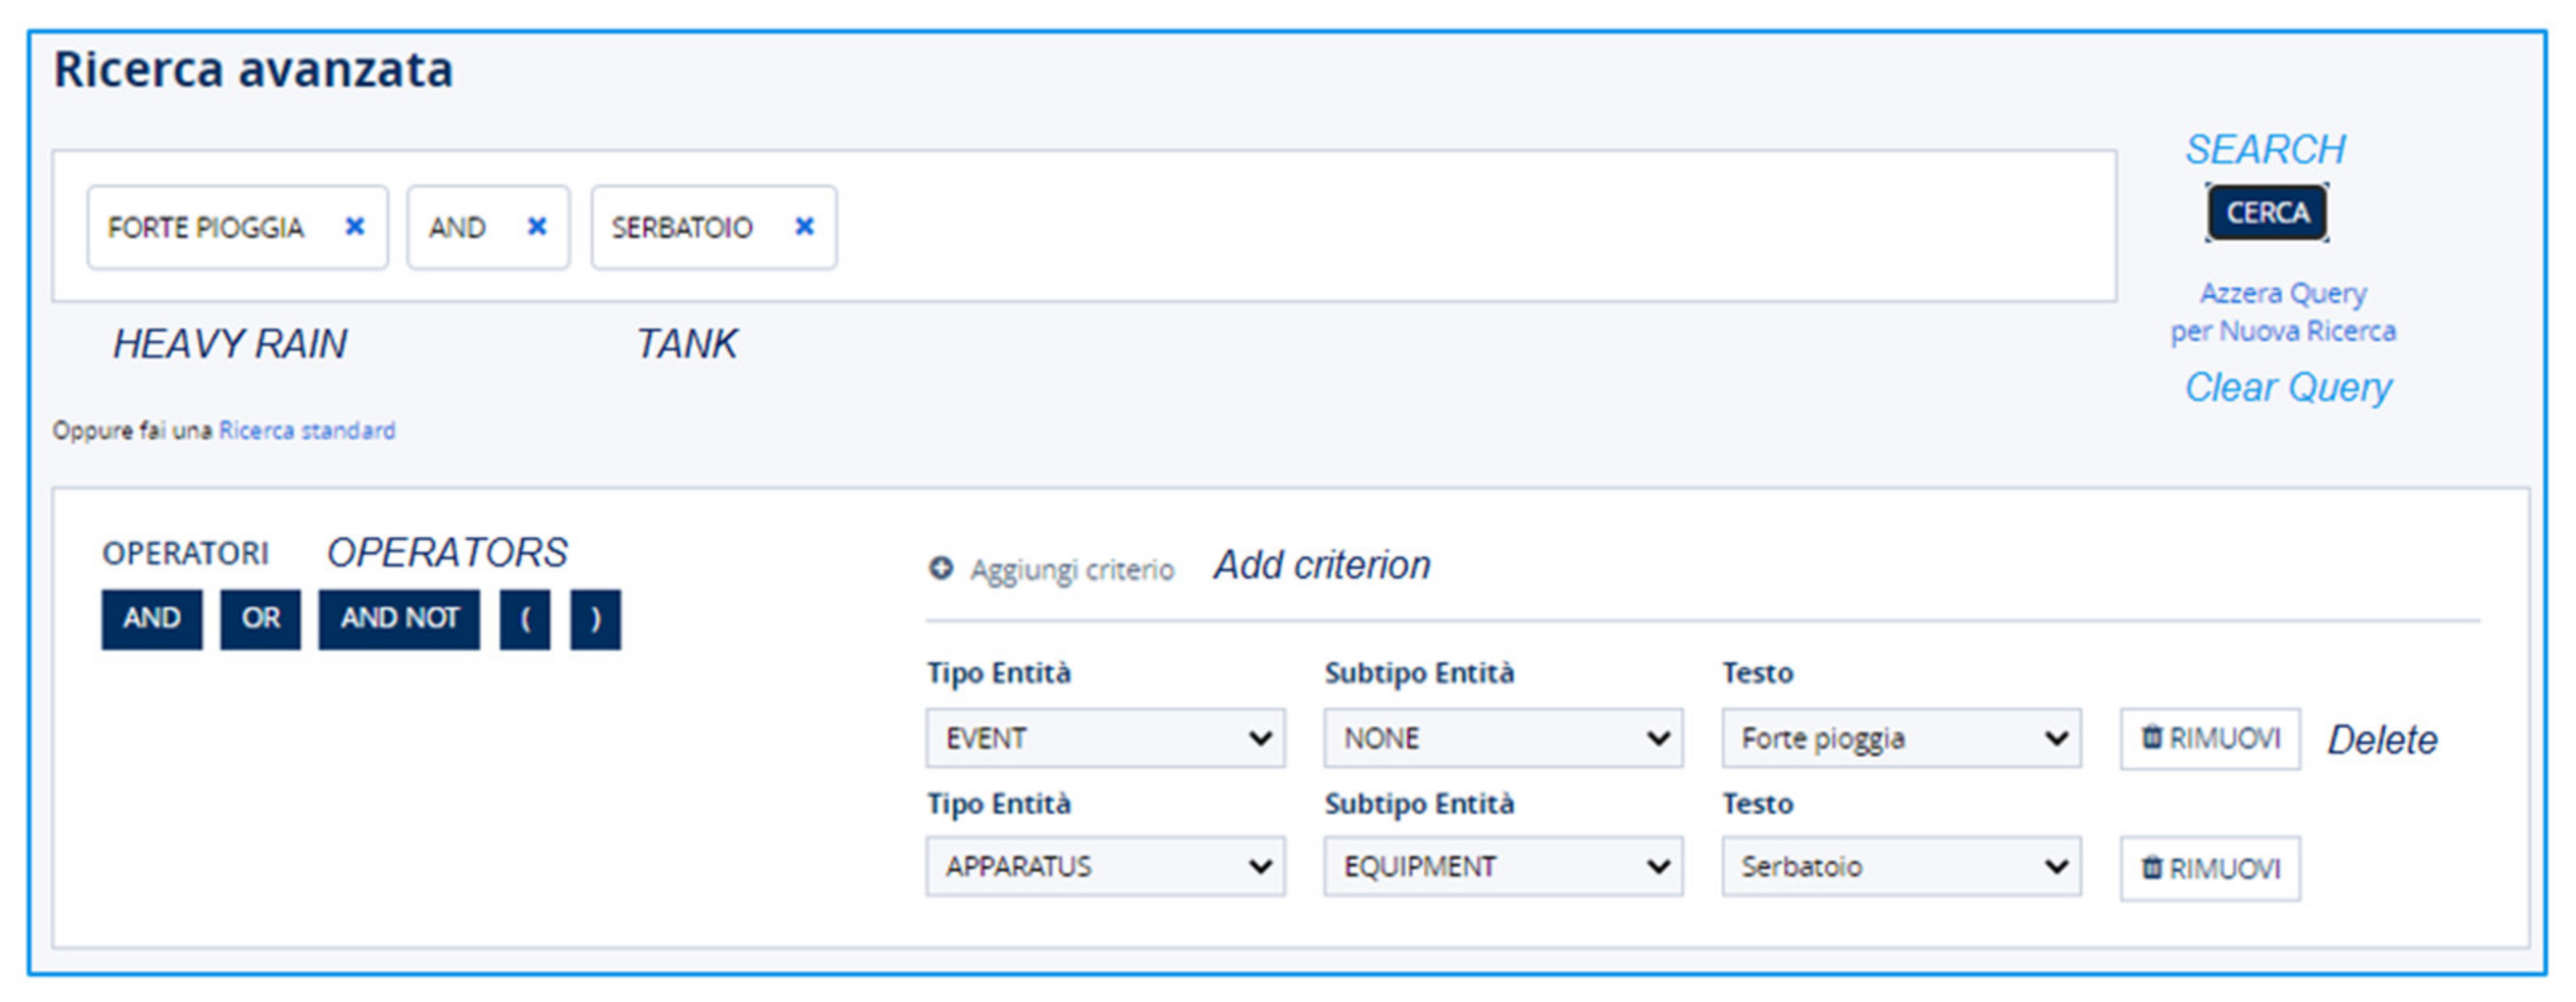Open the EVENT Tipo Entità dropdown

[x=1105, y=738]
